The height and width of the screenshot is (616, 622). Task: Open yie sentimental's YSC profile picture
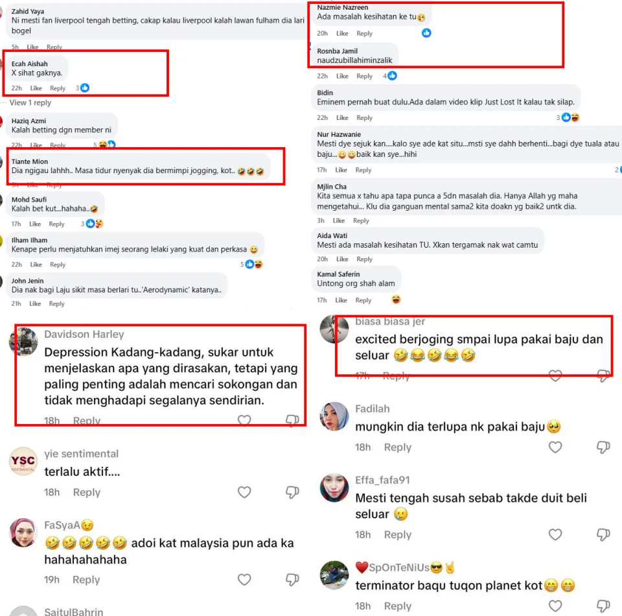tap(23, 461)
